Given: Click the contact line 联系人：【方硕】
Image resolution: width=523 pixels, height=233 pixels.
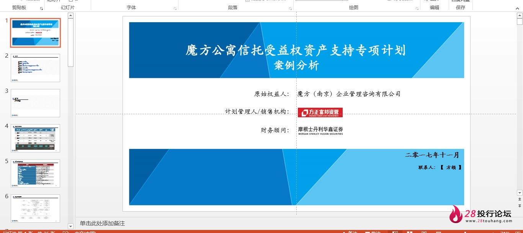Looking at the screenshot, I should pos(440,167).
